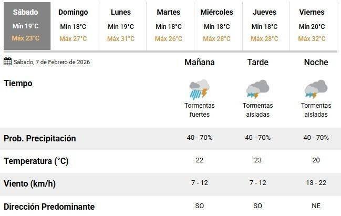
Task: Open the Lunes forecast tab
Action: [121, 26]
